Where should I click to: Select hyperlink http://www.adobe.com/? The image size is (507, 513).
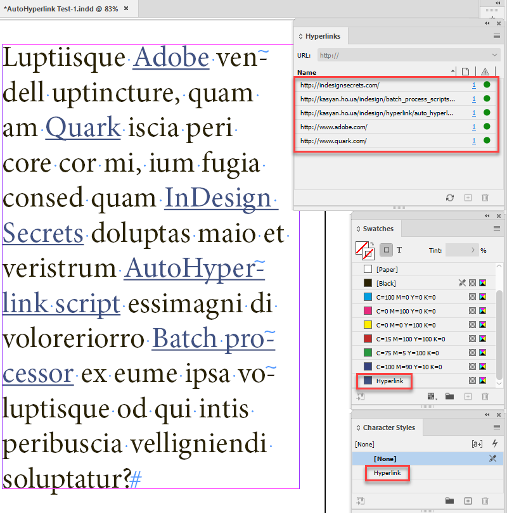[396, 127]
